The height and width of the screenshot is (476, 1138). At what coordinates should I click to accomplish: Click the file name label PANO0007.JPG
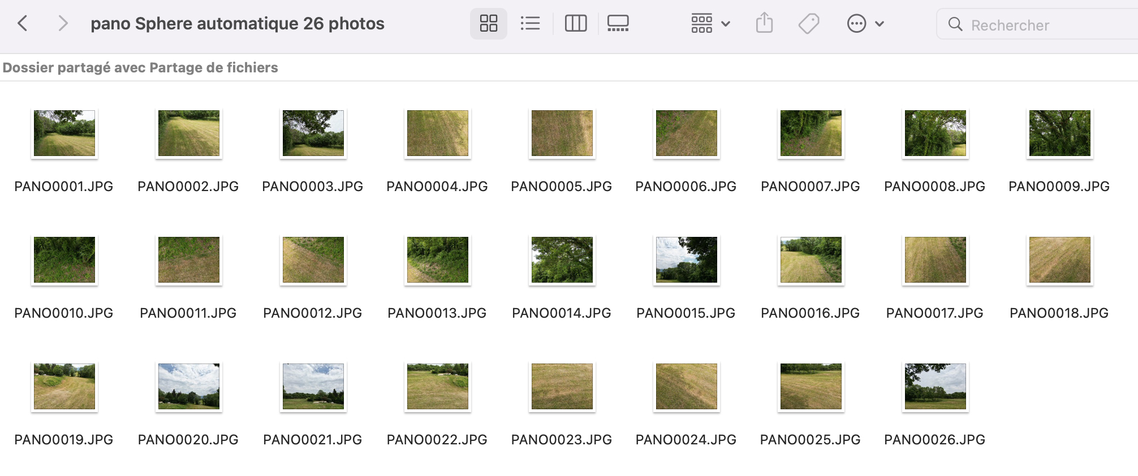point(811,187)
